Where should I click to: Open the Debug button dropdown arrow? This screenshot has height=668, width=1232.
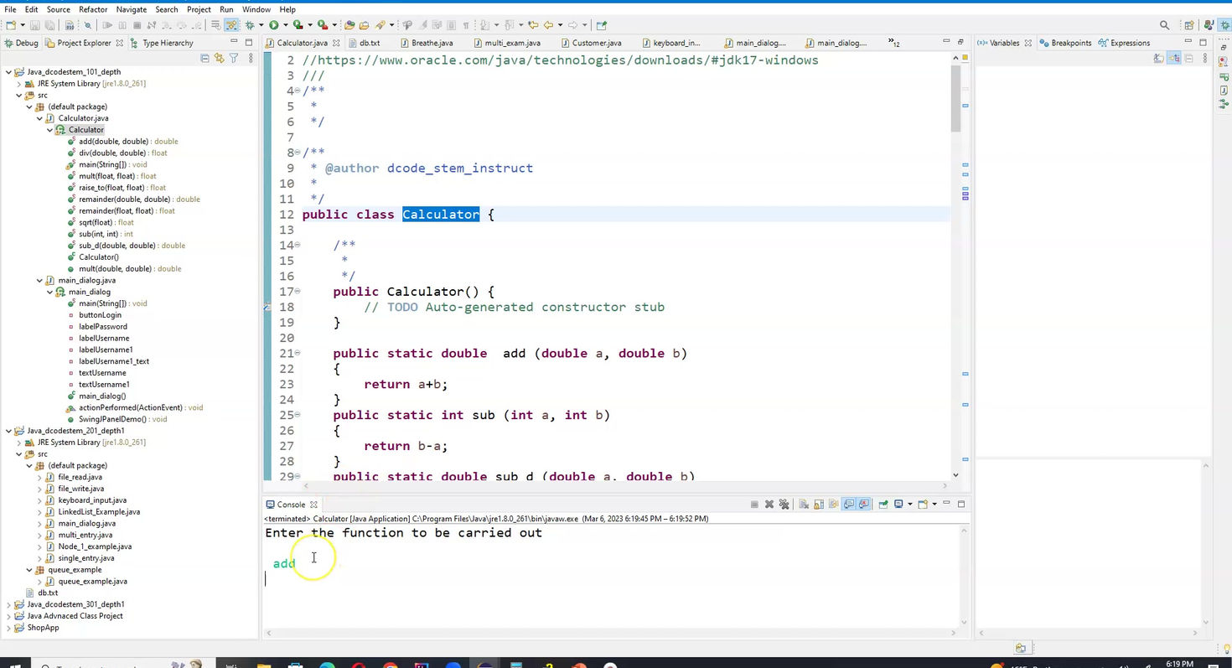click(x=261, y=25)
